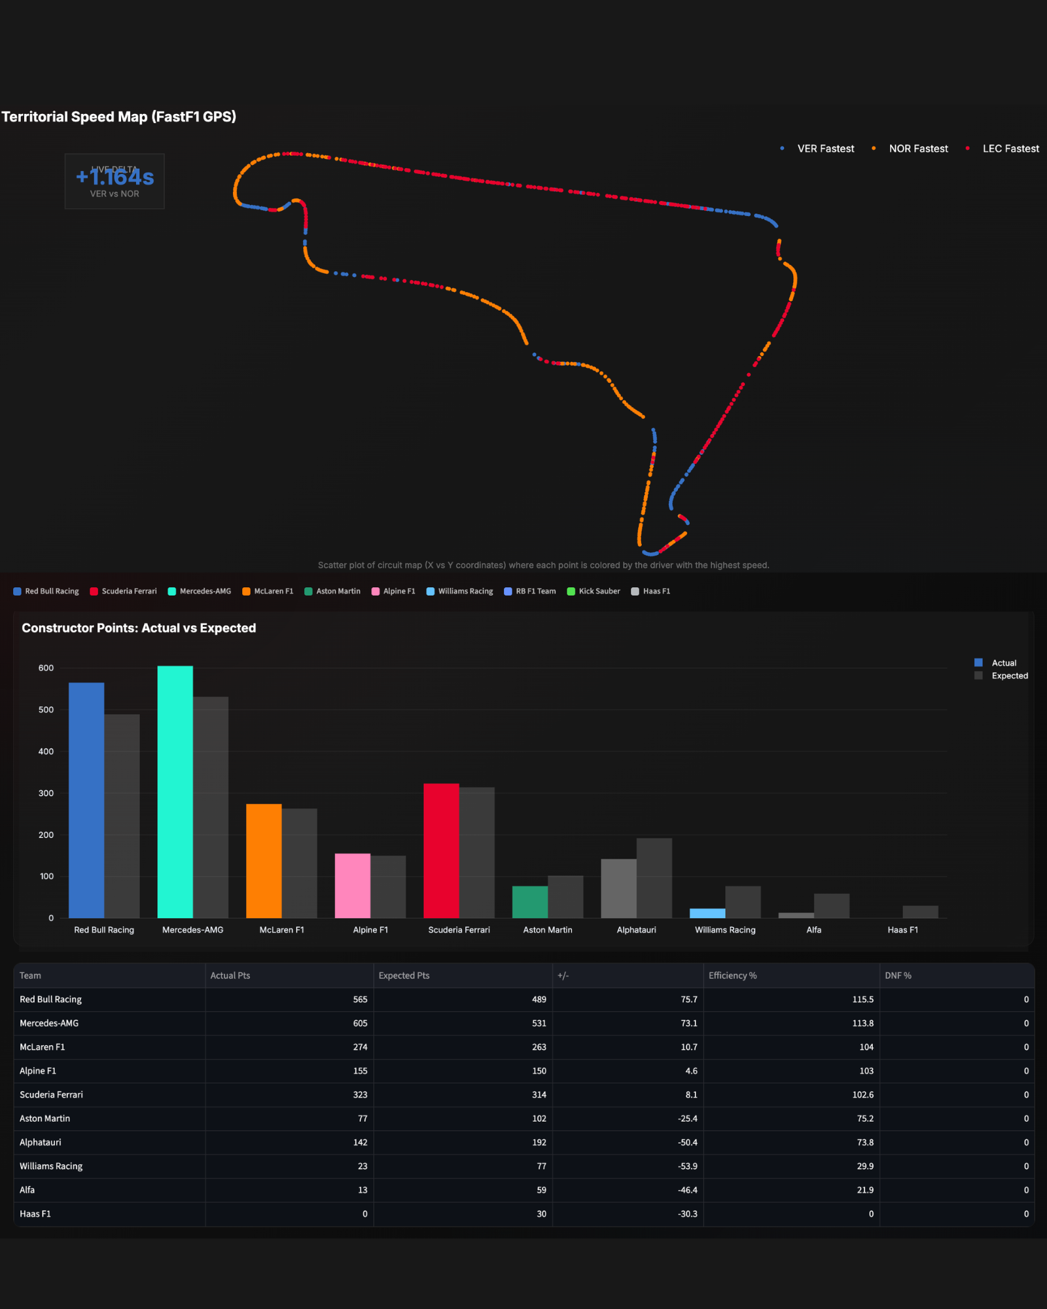This screenshot has height=1309, width=1047.
Task: Click the Haas F1 expected points bar
Action: click(921, 912)
